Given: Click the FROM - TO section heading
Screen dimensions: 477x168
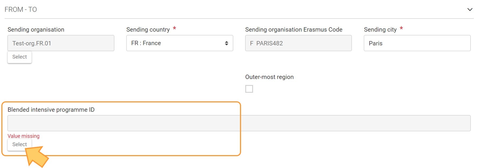Looking at the screenshot, I should [x=21, y=9].
